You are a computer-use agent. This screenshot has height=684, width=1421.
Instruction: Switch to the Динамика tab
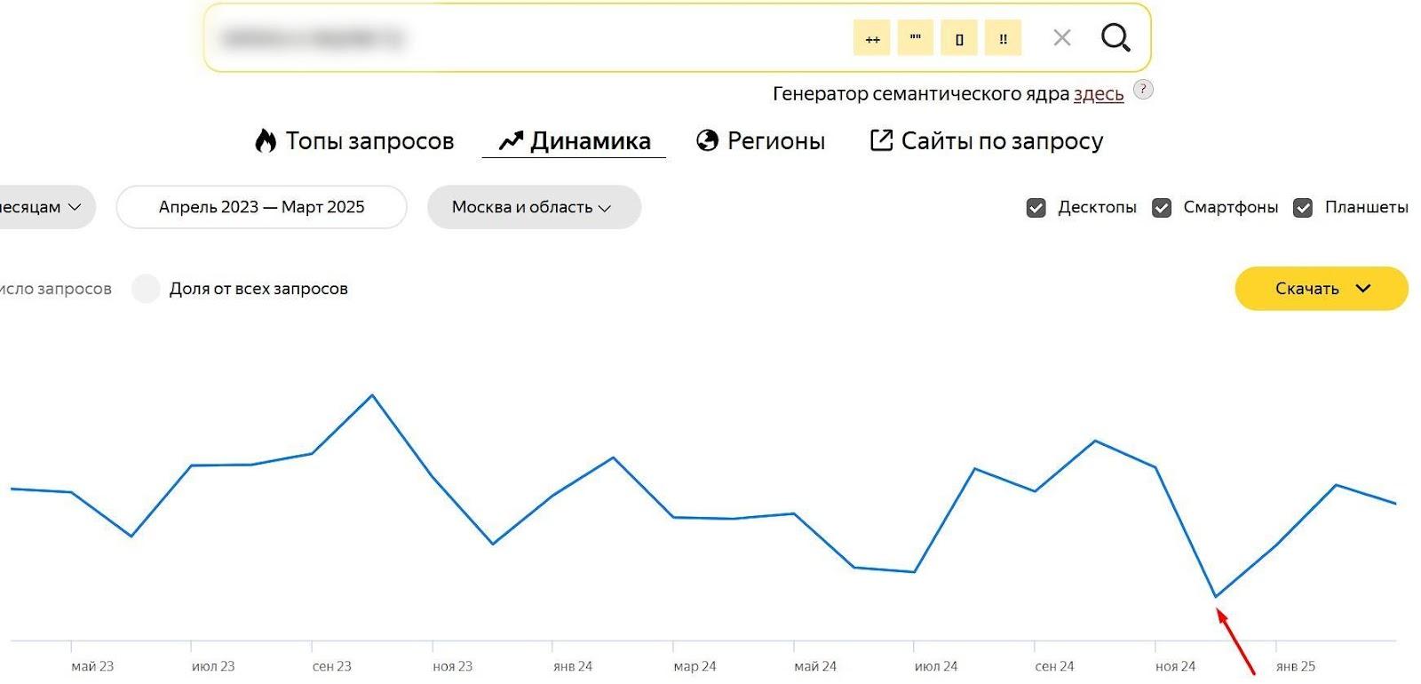click(x=575, y=141)
